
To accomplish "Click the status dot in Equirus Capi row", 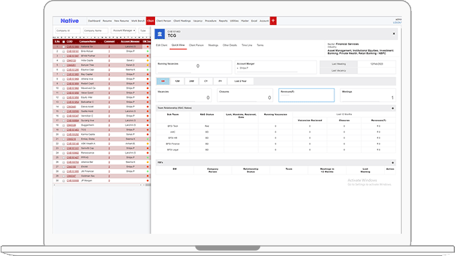I will click(x=148, y=70).
